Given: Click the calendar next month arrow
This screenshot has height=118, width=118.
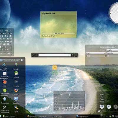Looking at the screenshot, I should [11, 31].
